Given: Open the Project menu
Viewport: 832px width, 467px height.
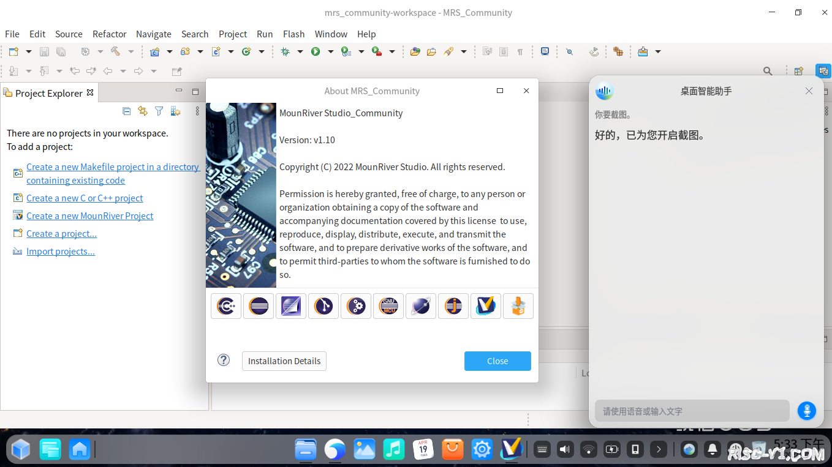Looking at the screenshot, I should pyautogui.click(x=233, y=34).
